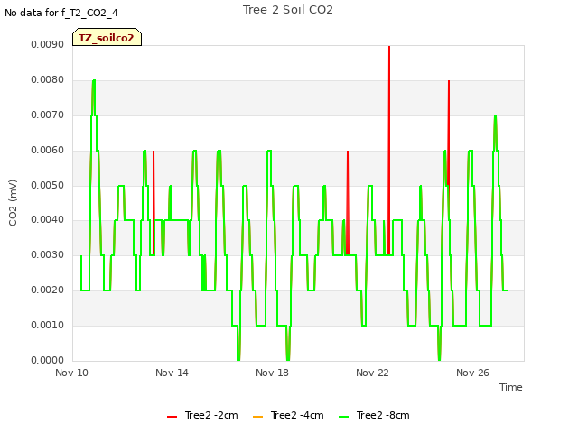Click the CO2 (mV) y-axis label
This screenshot has height=433, width=578.
(x=13, y=202)
